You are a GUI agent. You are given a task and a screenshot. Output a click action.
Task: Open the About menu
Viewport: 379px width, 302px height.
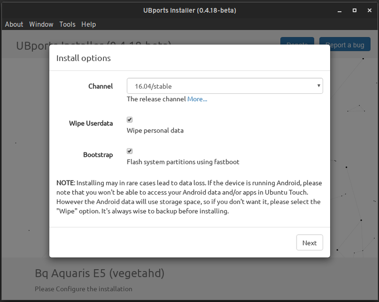(14, 24)
